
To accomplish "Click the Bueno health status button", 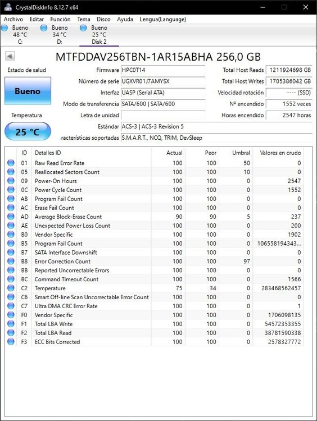I will pos(28,91).
